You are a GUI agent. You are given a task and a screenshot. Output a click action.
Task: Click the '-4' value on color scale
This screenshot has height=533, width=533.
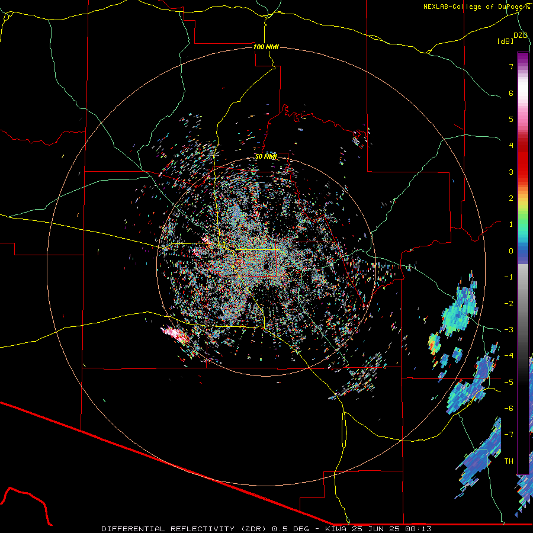point(509,356)
